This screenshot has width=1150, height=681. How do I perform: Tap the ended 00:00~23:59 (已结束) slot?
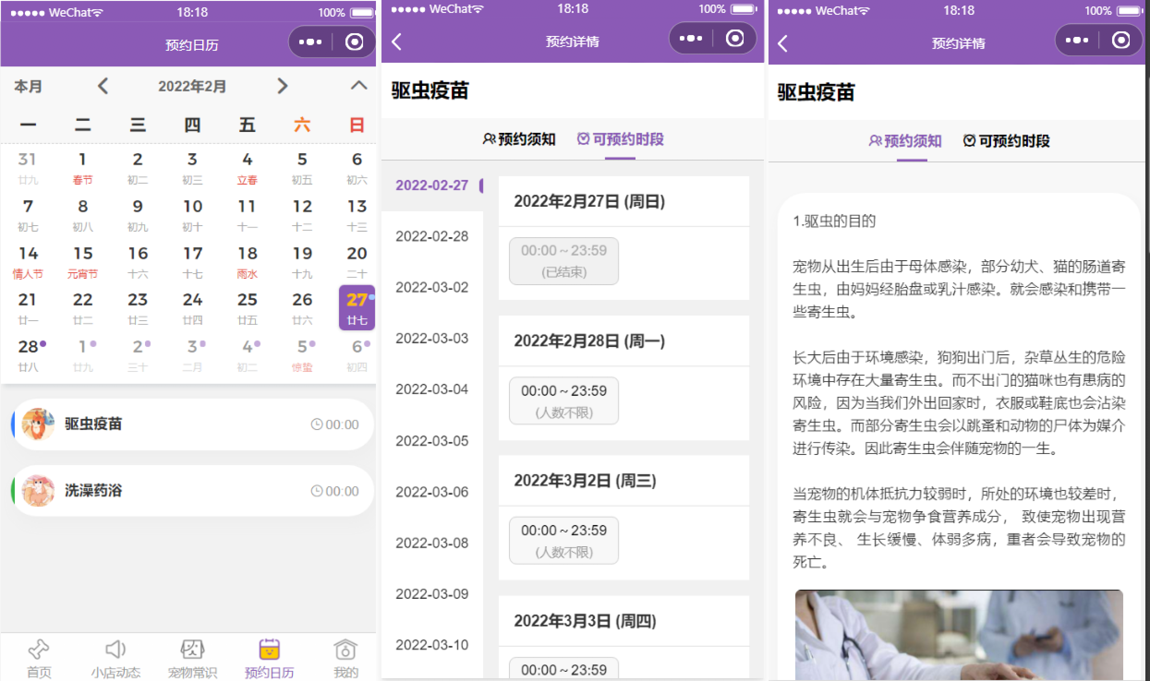564,261
